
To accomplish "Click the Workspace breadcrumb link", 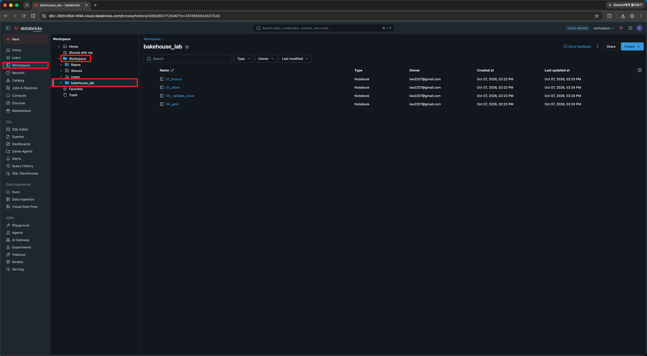I will point(152,39).
